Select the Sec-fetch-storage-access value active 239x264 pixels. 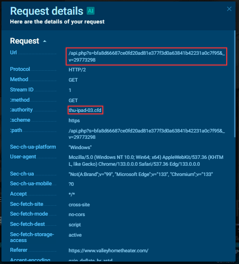pyautogui.click(x=75, y=235)
